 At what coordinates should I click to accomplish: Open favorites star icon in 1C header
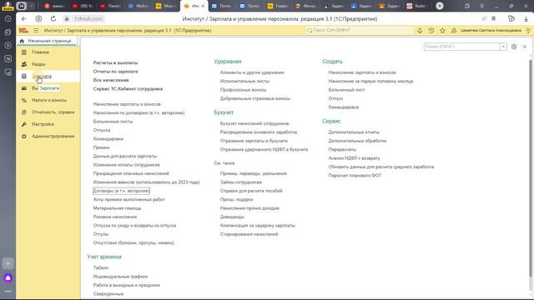tap(442, 30)
